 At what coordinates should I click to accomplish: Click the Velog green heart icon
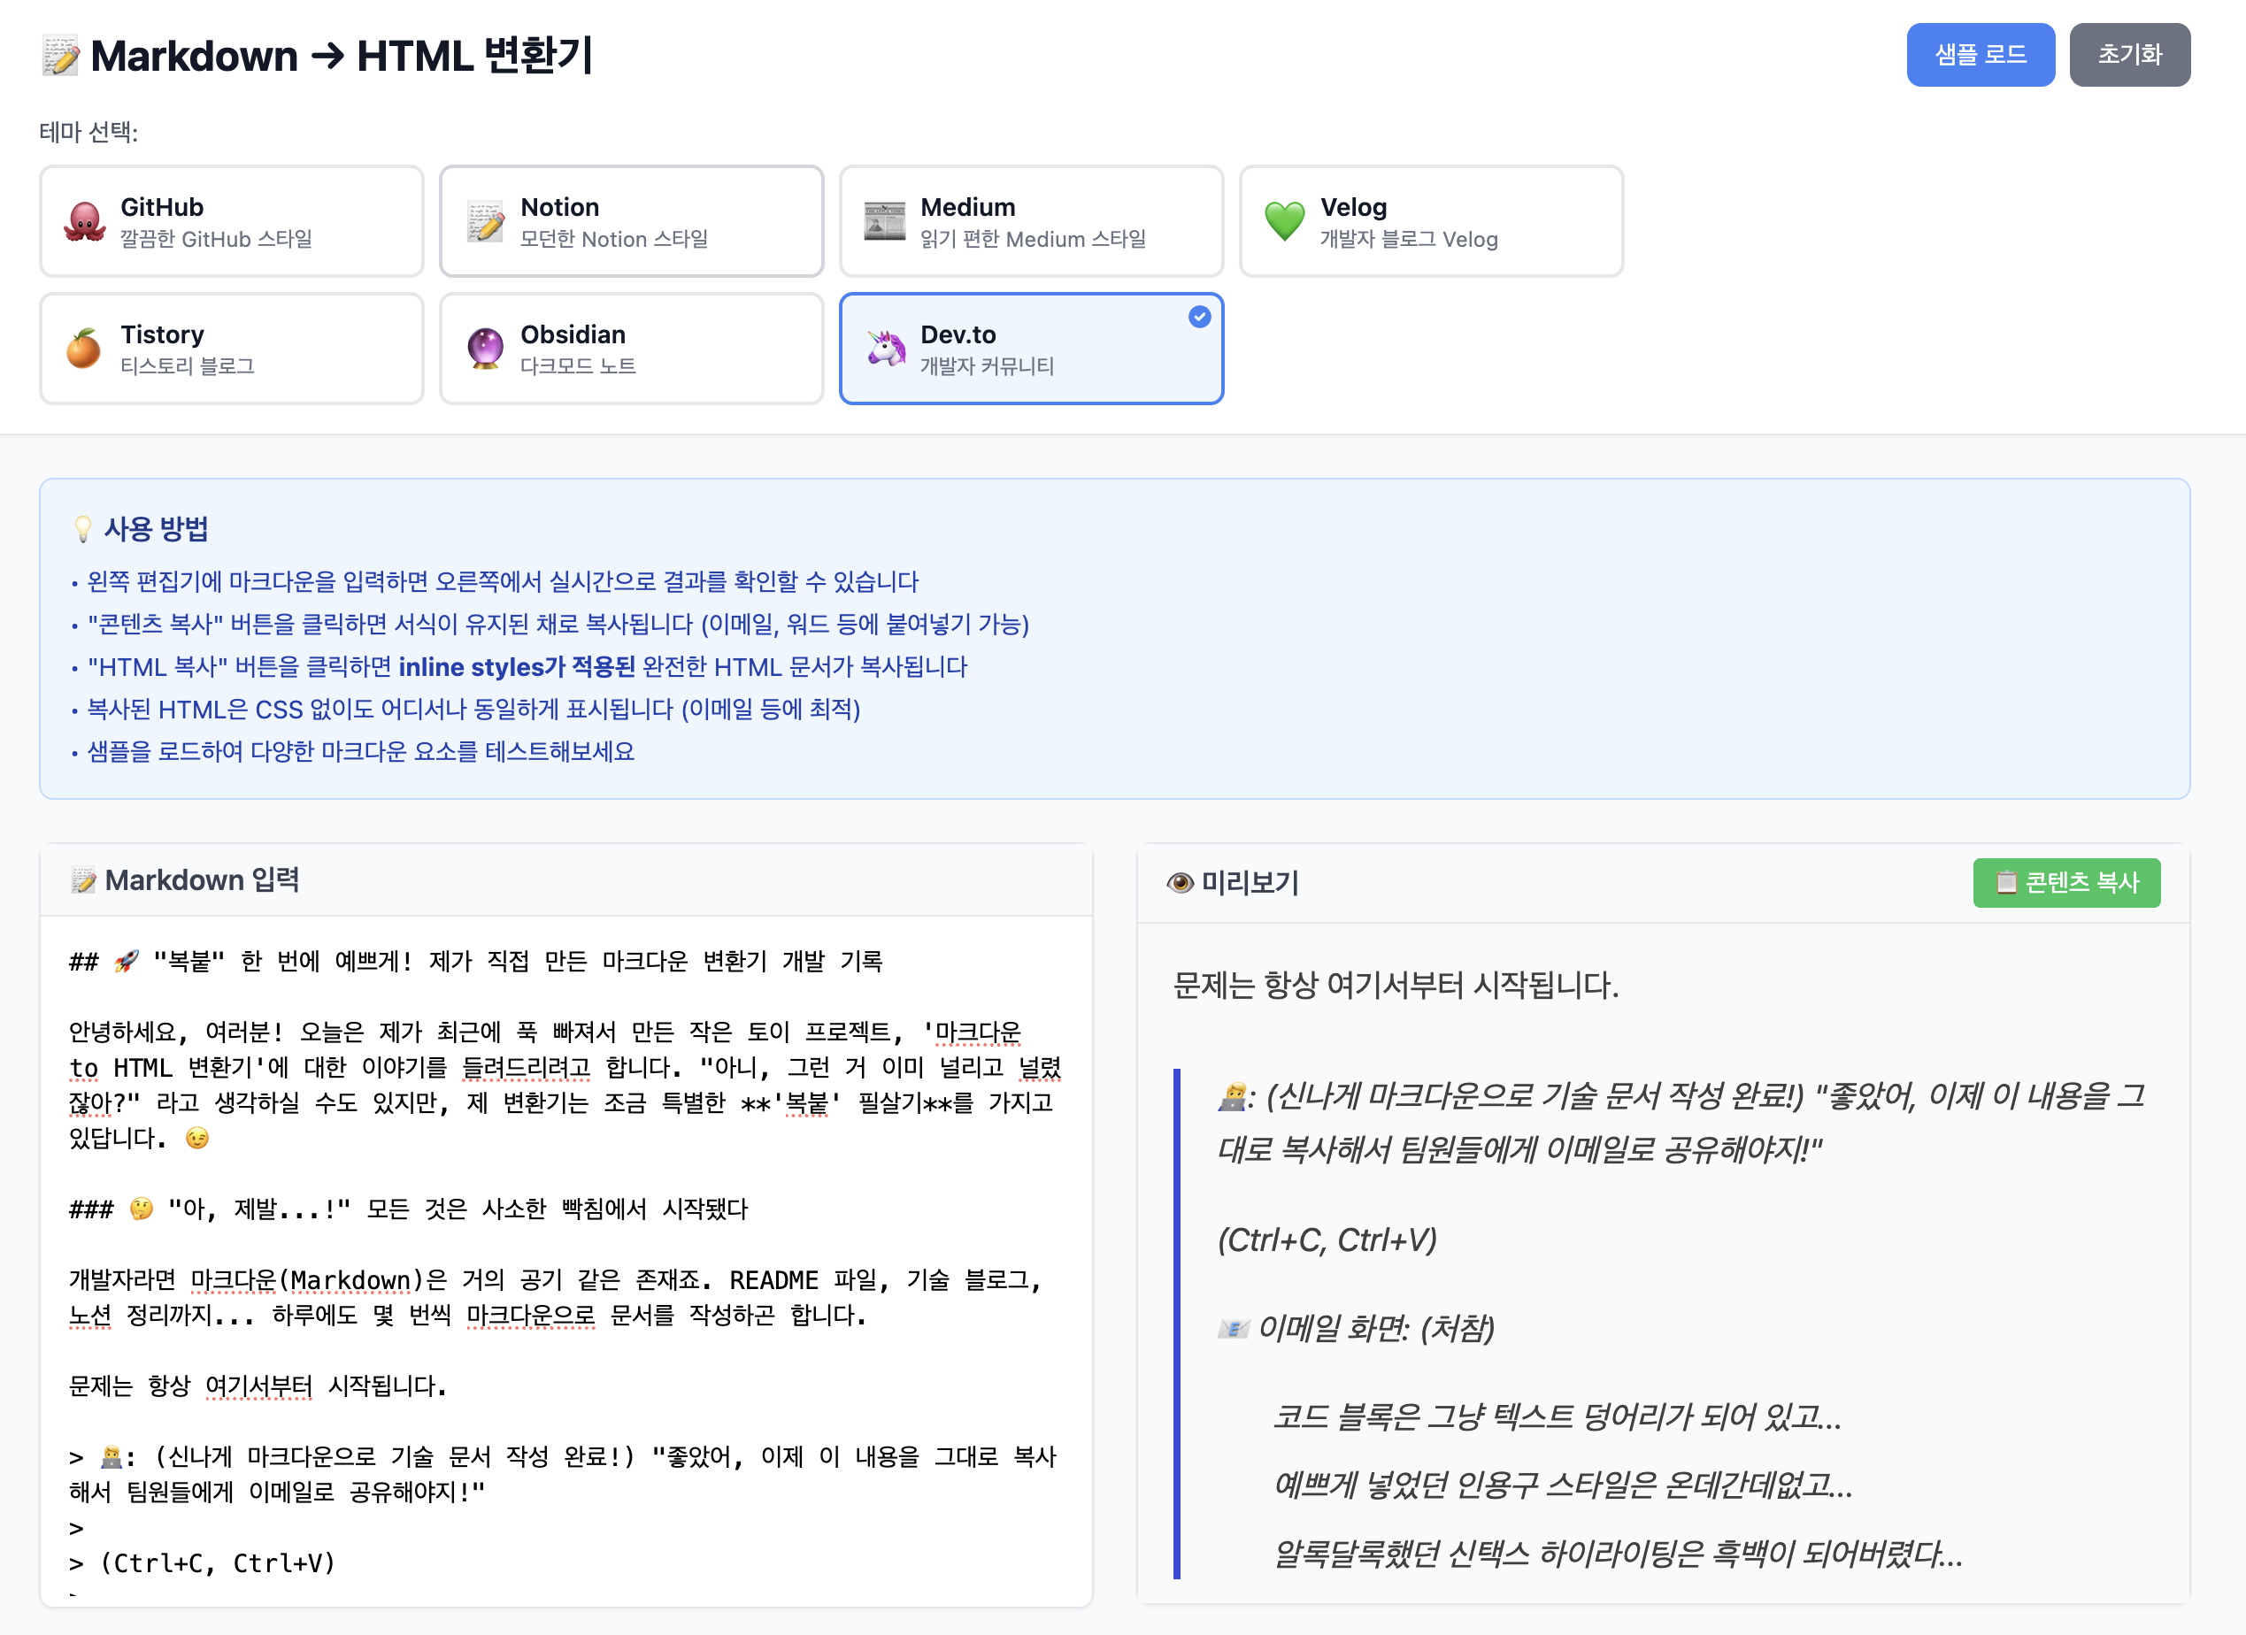tap(1284, 222)
